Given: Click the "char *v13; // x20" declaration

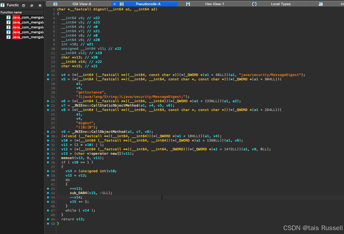Looking at the screenshot, I should pyautogui.click(x=79, y=57).
